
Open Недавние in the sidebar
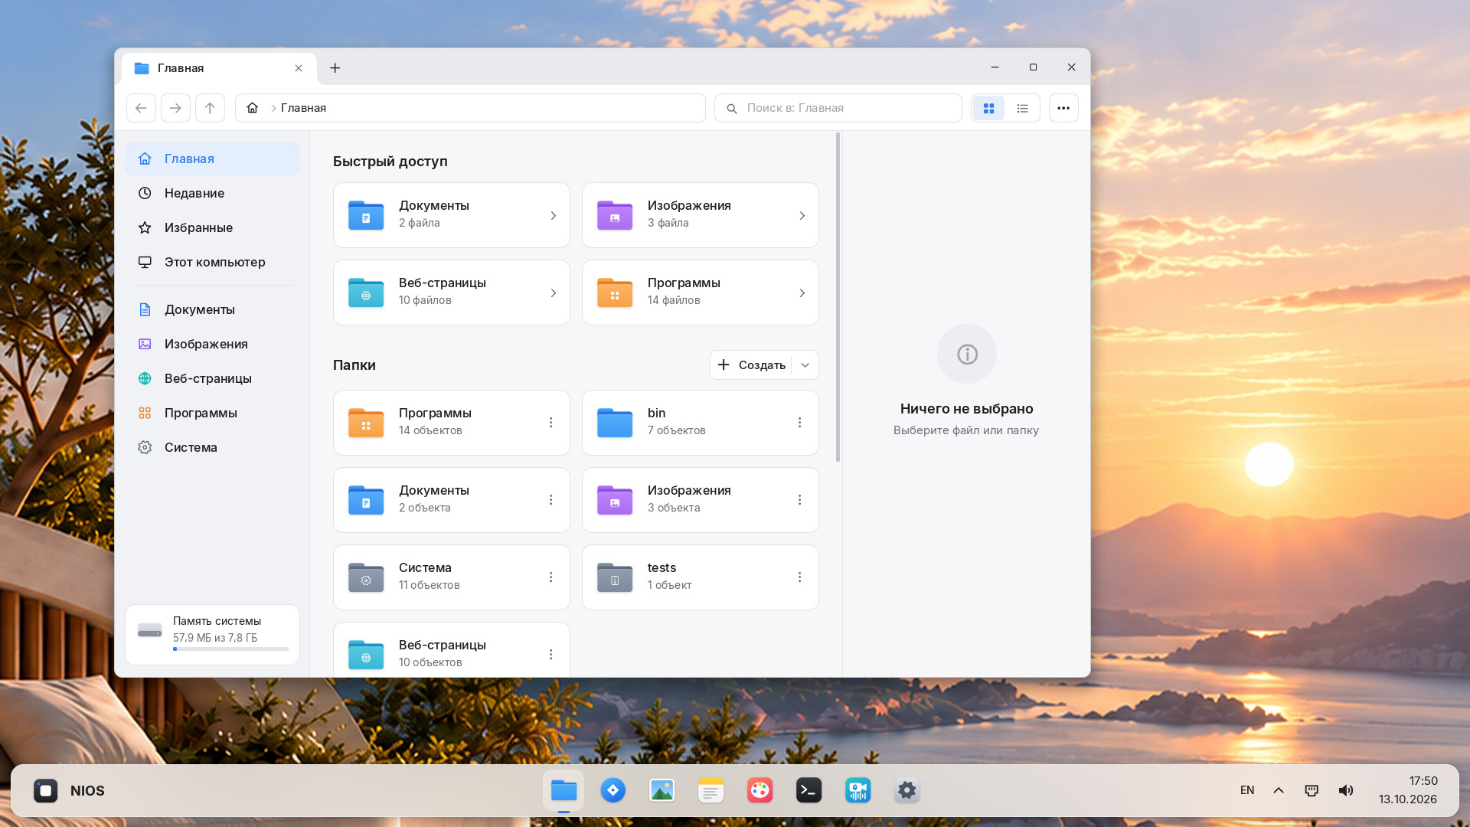coord(213,193)
